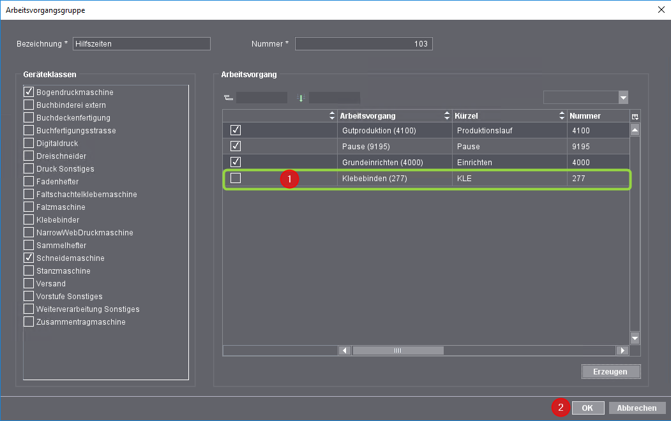The image size is (671, 421).
Task: Click the table's scroll down arrow
Action: (635, 338)
